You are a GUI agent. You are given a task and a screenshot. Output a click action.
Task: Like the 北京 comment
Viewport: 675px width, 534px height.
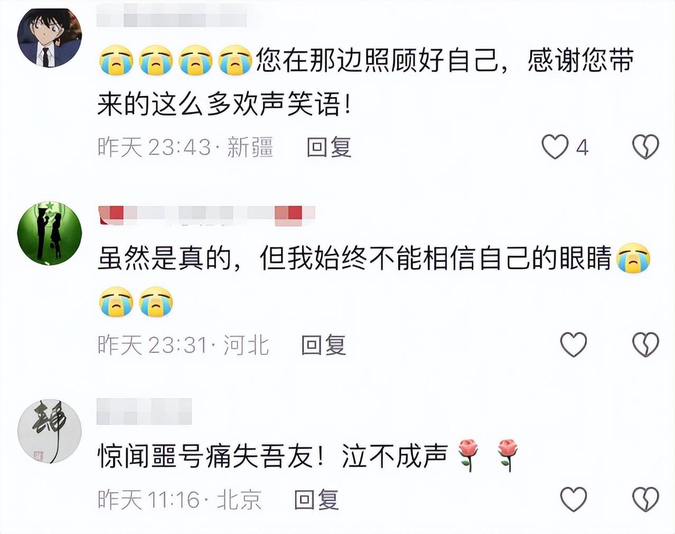[573, 499]
